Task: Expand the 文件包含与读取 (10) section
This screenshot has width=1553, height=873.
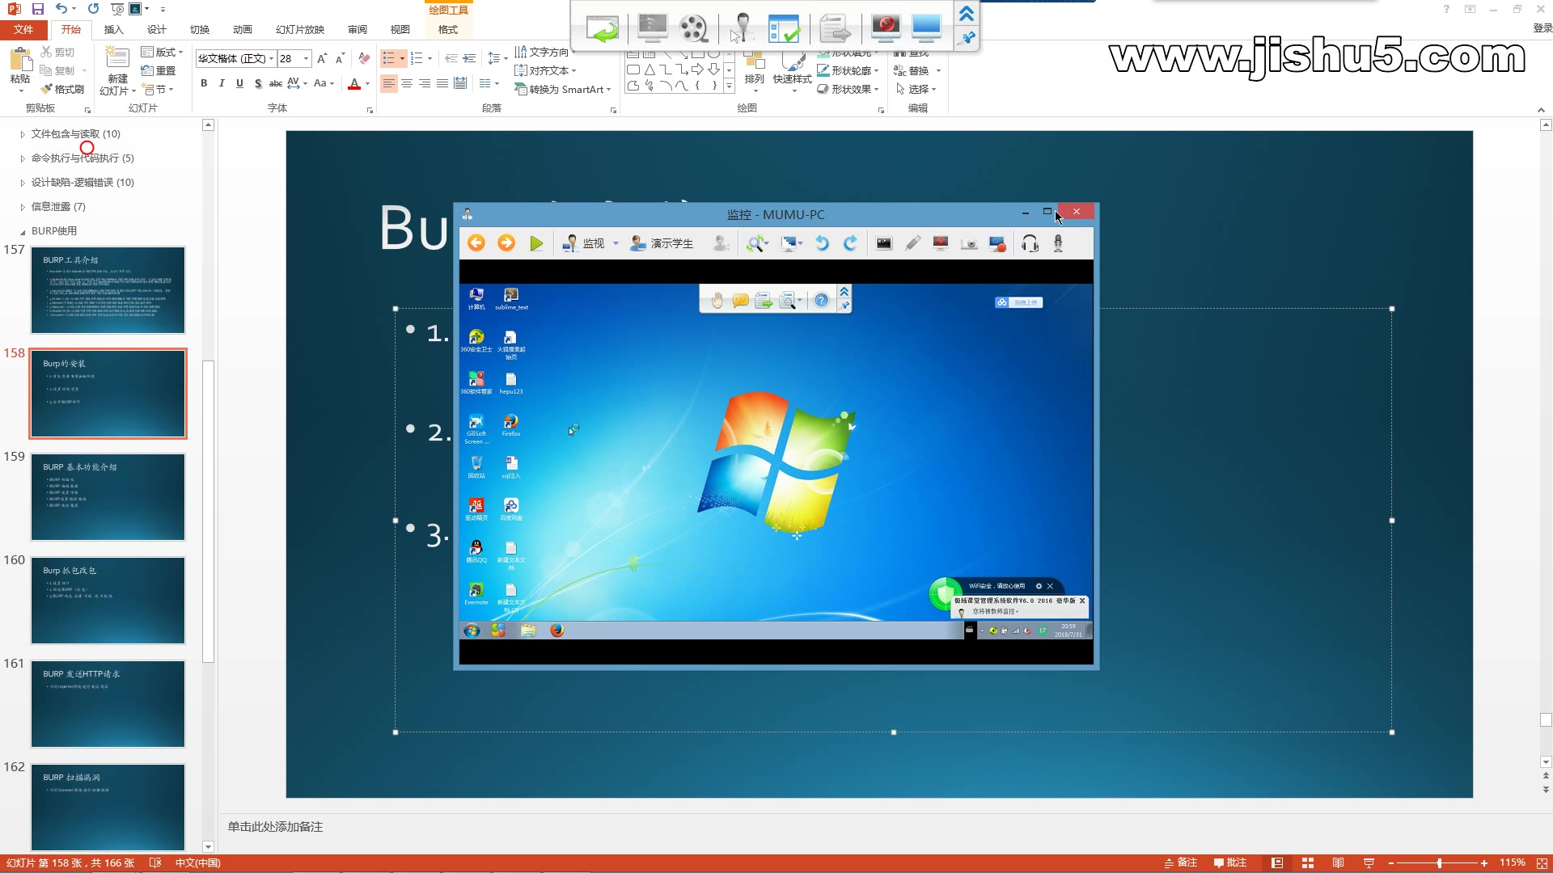Action: coord(23,134)
